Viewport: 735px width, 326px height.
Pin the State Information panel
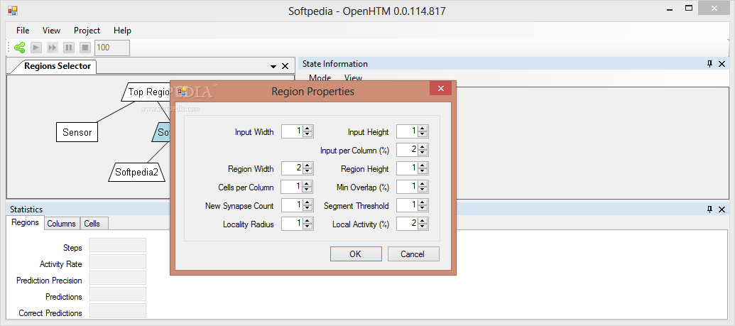709,64
